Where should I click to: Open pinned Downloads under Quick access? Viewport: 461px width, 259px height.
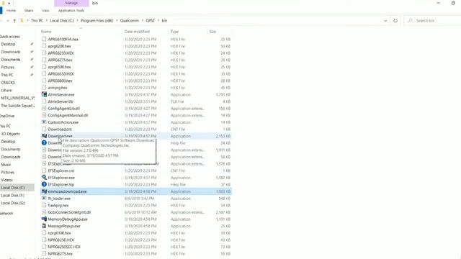pyautogui.click(x=11, y=52)
